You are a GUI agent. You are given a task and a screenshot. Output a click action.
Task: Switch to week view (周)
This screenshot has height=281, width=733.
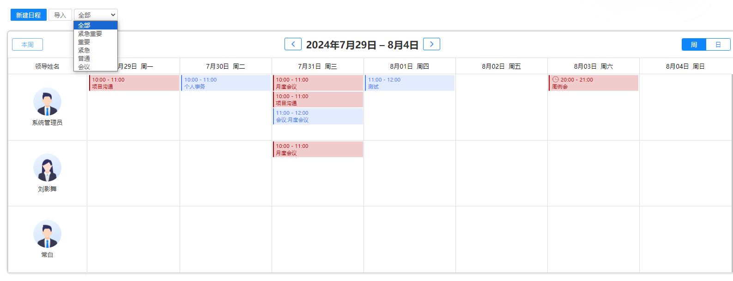[x=694, y=45]
